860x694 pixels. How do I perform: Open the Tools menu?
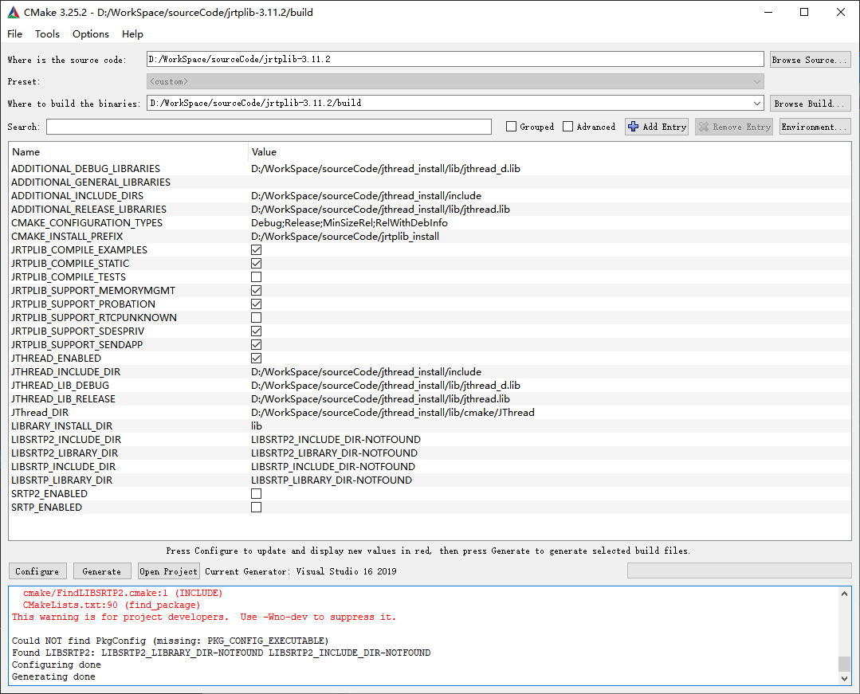47,34
